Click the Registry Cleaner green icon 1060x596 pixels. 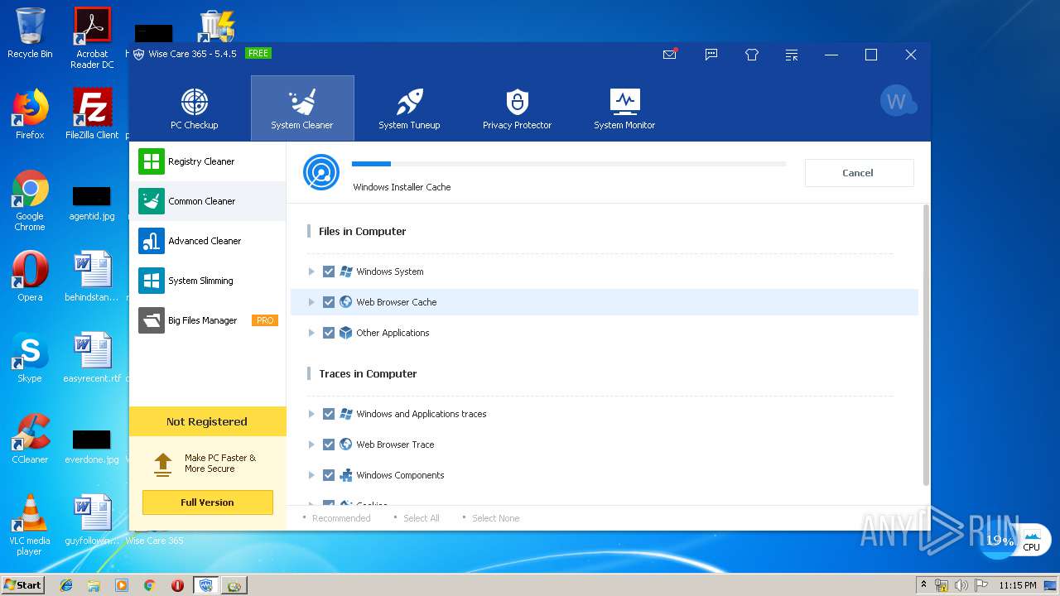click(152, 161)
